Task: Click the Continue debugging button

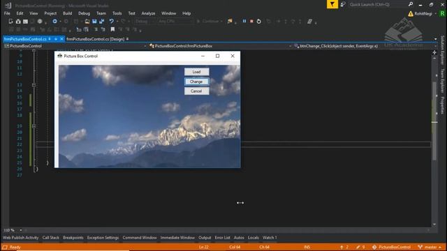Action: tap(210, 22)
